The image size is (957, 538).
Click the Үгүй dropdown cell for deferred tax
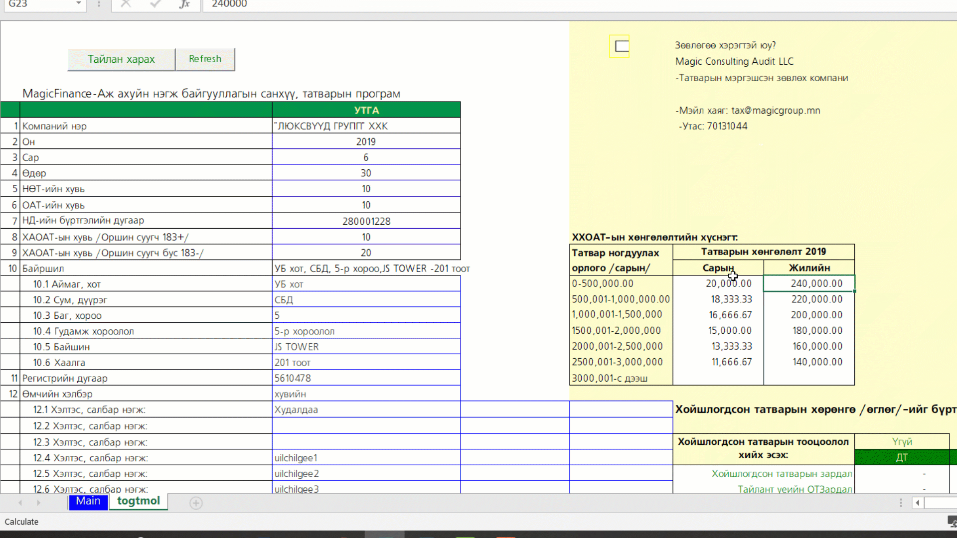[902, 441]
